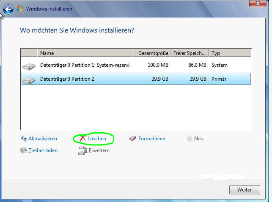Image resolution: width=272 pixels, height=202 pixels.
Task: Sort by Typ column header
Action: (230, 53)
